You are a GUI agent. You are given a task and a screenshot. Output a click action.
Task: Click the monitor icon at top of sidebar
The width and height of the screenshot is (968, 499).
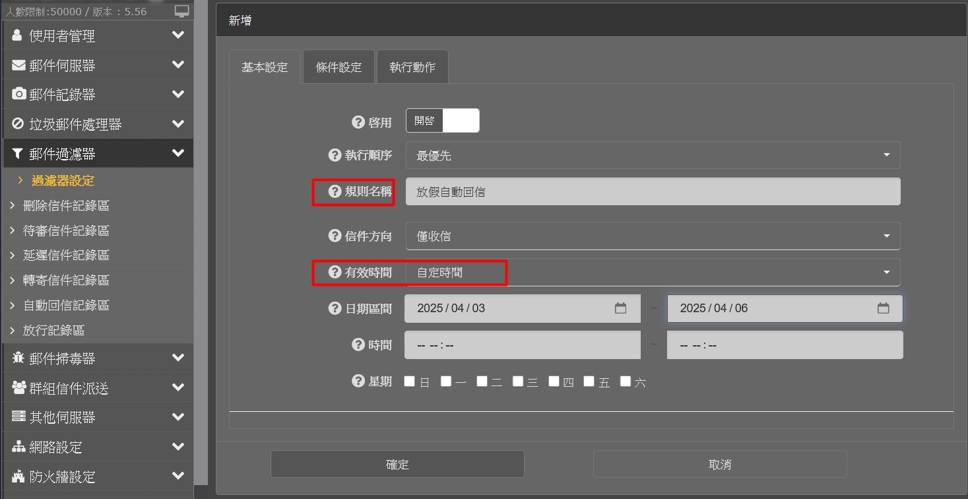(x=181, y=11)
